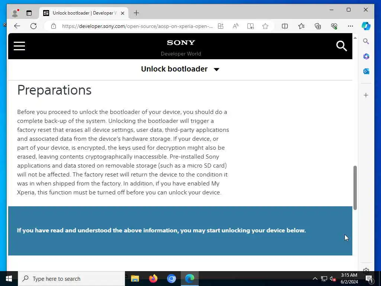The width and height of the screenshot is (381, 286).
Task: Open the Windows Start menu
Action: pyautogui.click(x=9, y=279)
